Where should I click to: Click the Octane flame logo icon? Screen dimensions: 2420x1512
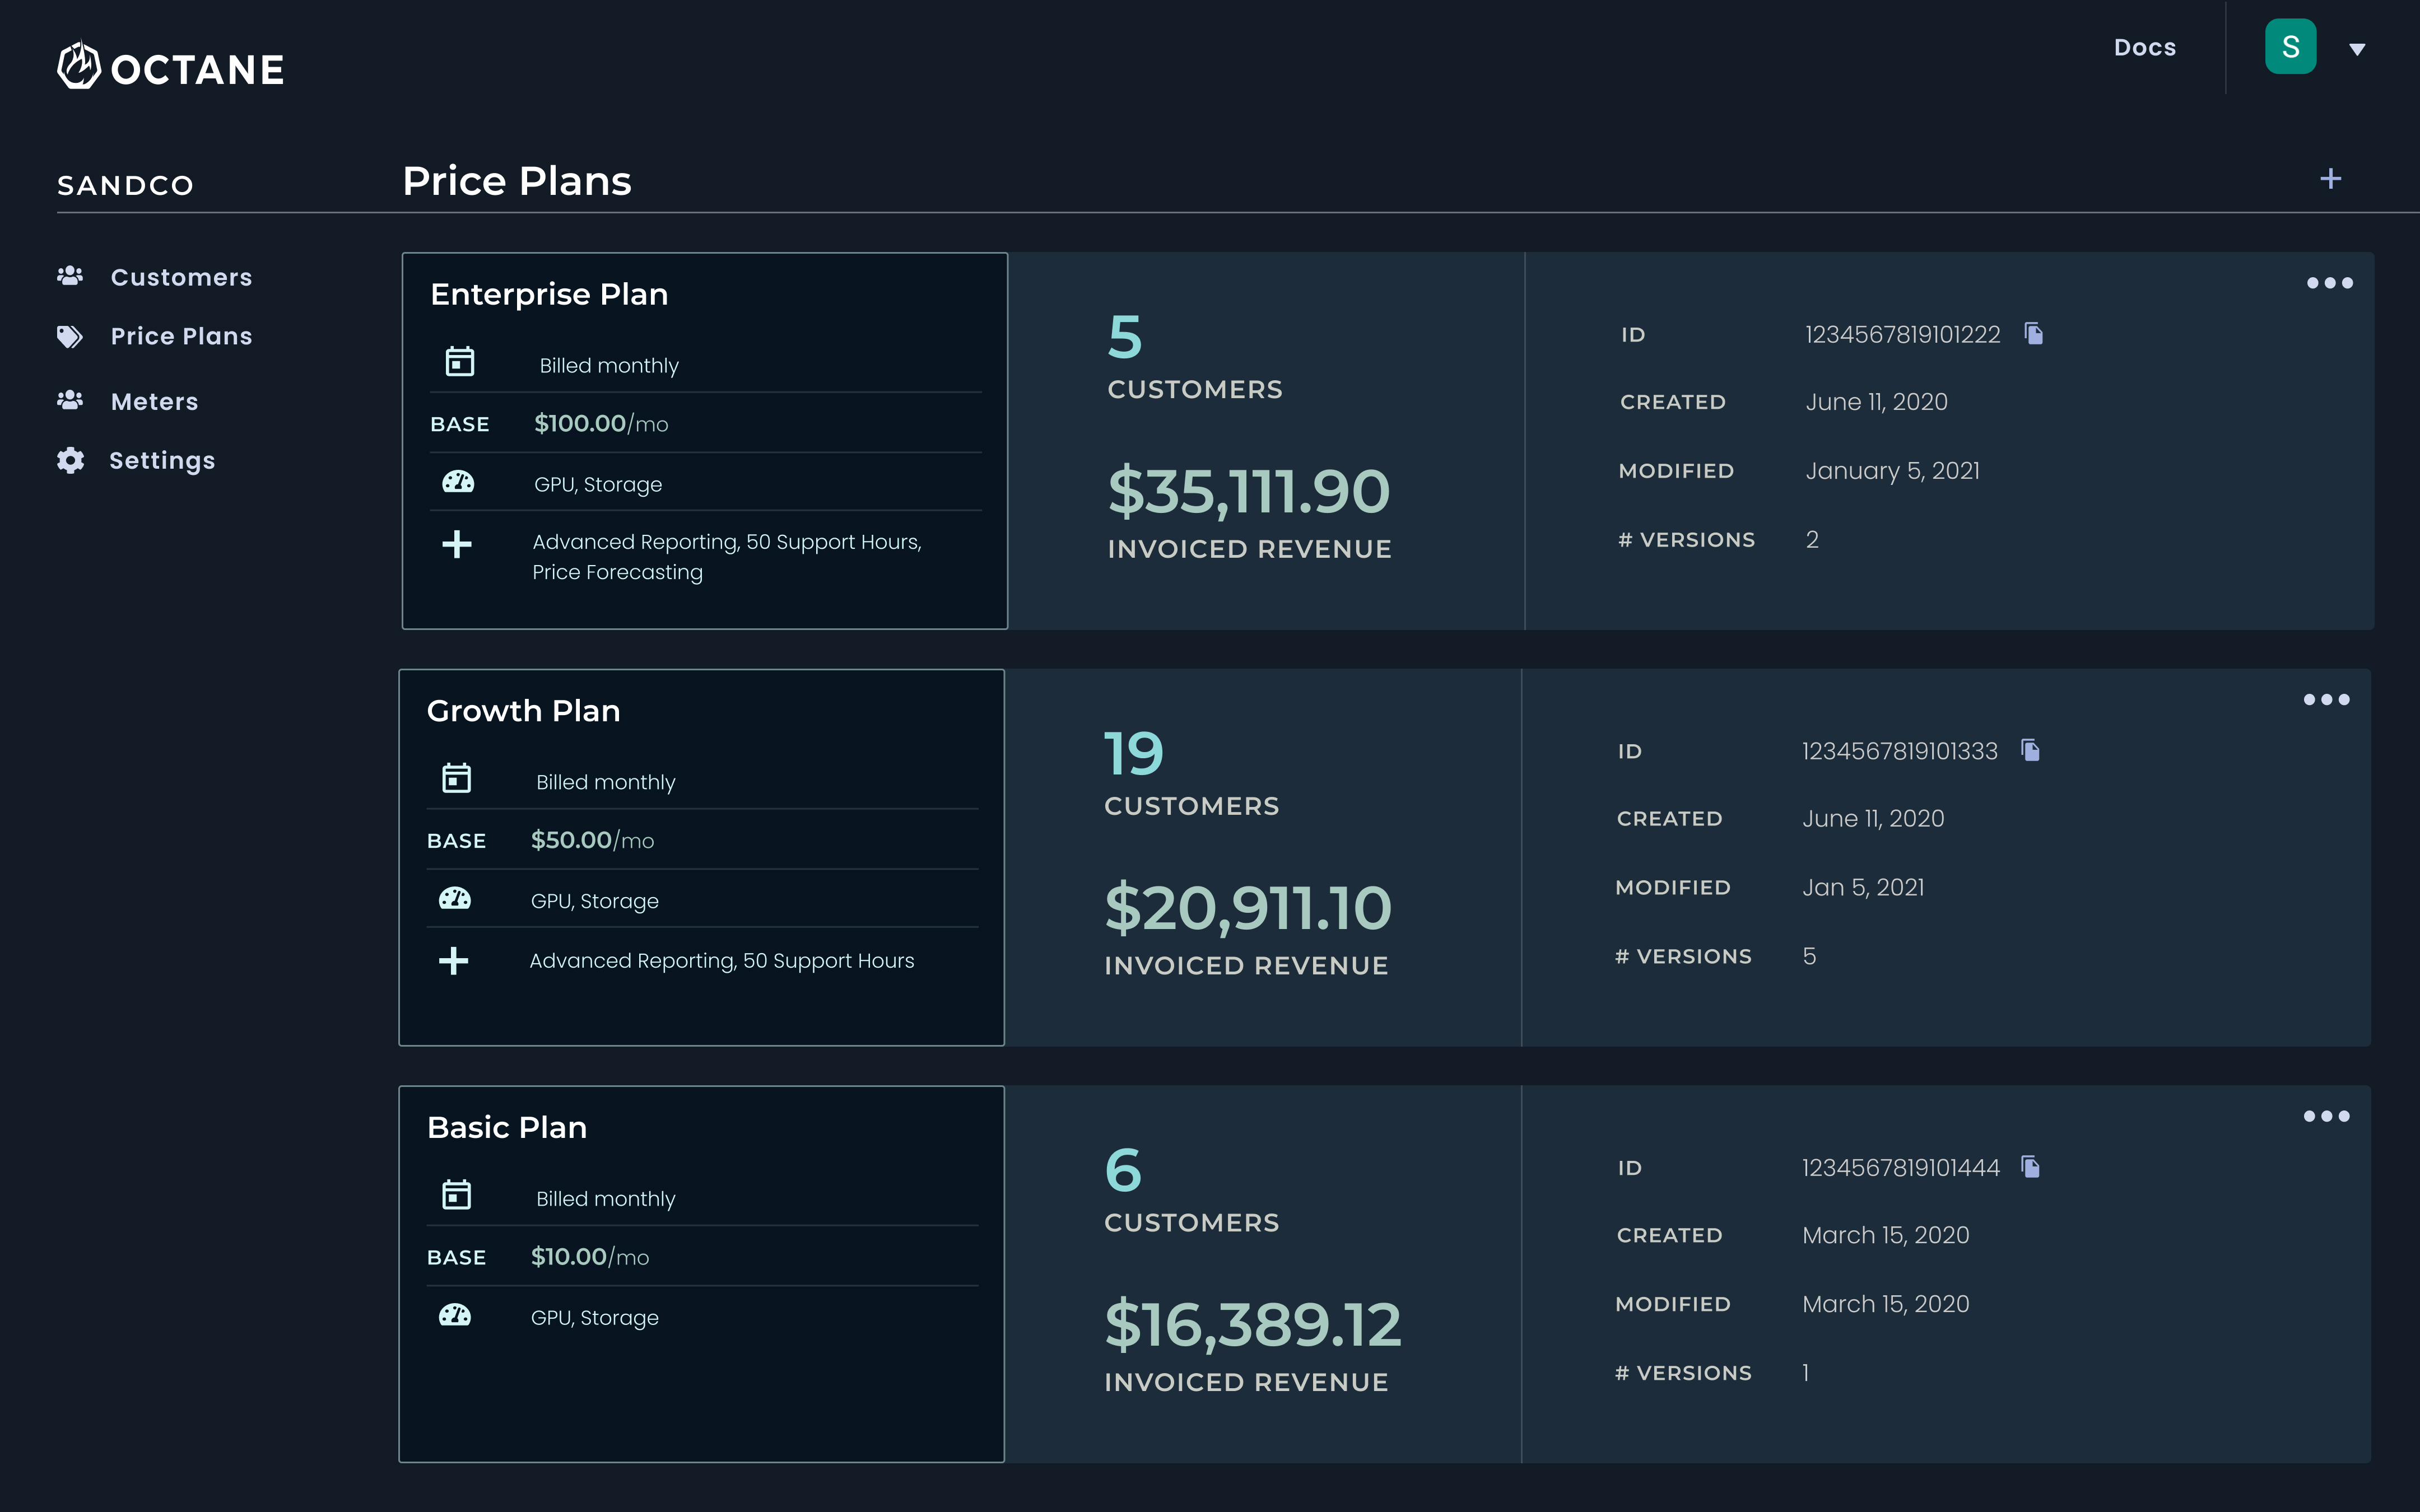tap(79, 66)
